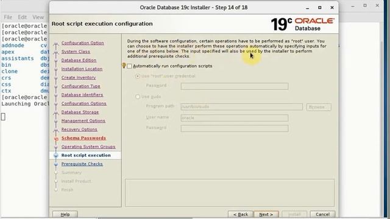
Task: Maximize the Oracle installer window
Action: pyautogui.click(x=319, y=8)
